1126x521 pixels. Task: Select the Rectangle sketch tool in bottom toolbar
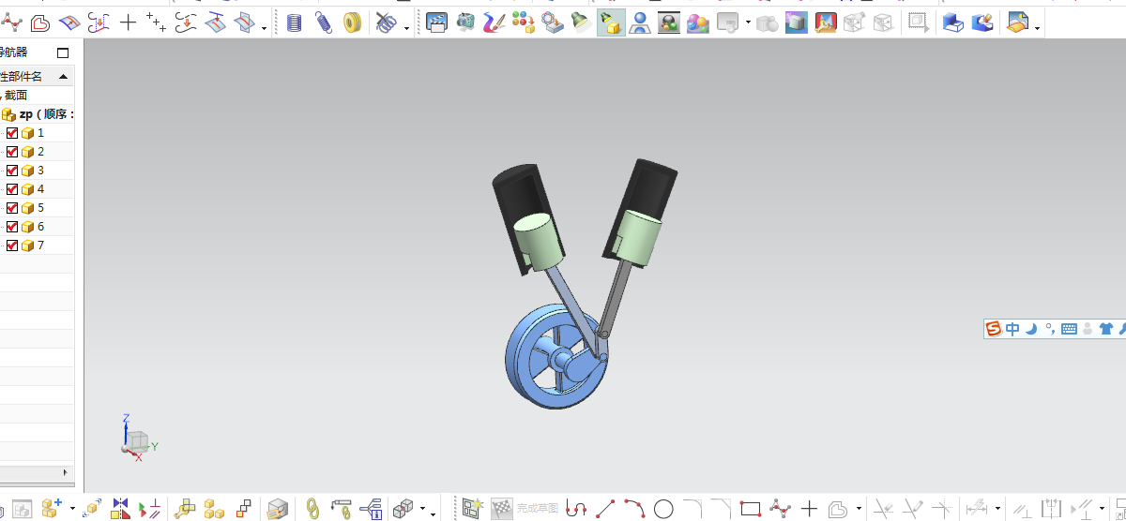tap(750, 509)
